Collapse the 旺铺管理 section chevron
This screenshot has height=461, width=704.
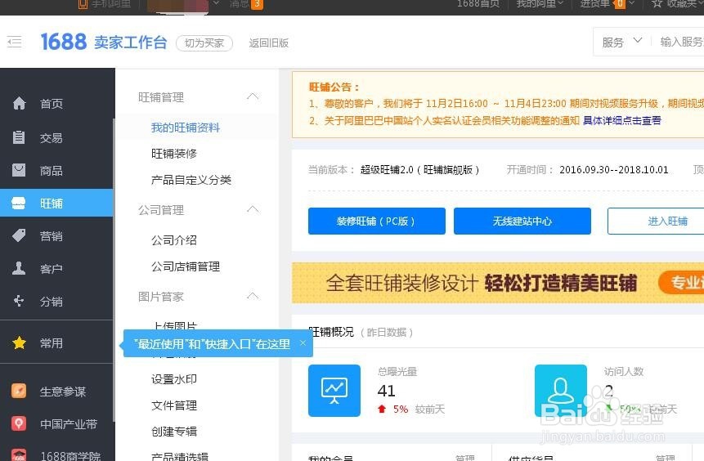(253, 96)
